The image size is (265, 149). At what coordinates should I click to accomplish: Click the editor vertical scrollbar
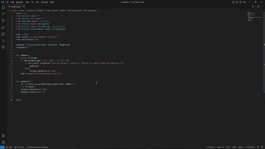point(264,53)
